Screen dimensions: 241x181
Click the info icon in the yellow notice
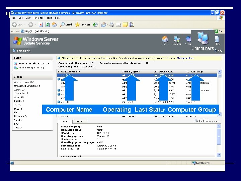[x=59, y=58]
